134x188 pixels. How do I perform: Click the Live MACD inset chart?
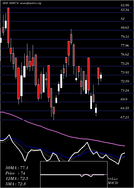pyautogui.click(x=74, y=175)
